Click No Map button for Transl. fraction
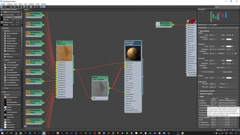The height and width of the screenshot is (135, 240). 227,125
